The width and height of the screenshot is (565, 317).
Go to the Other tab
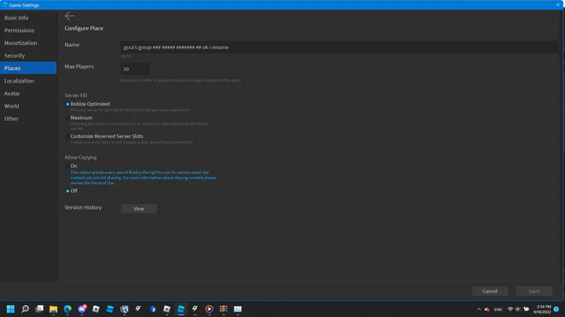click(x=28, y=118)
